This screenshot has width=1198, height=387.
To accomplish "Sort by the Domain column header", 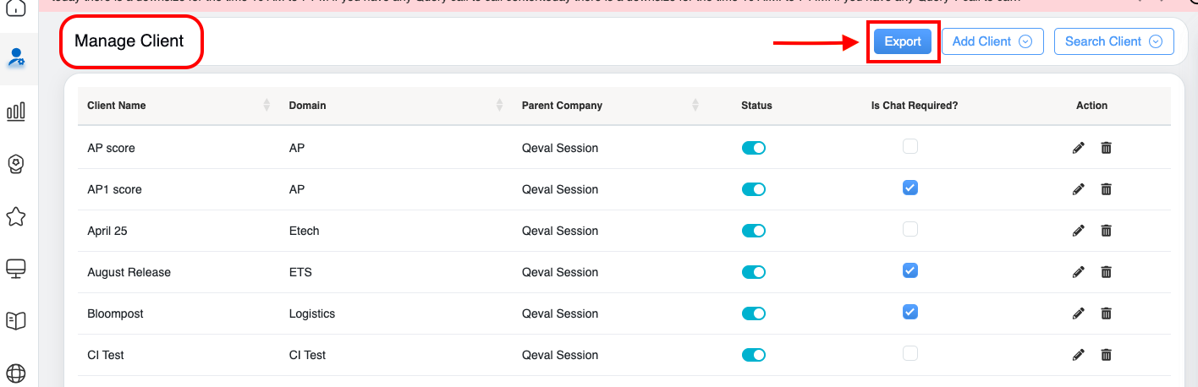I will pyautogui.click(x=500, y=106).
